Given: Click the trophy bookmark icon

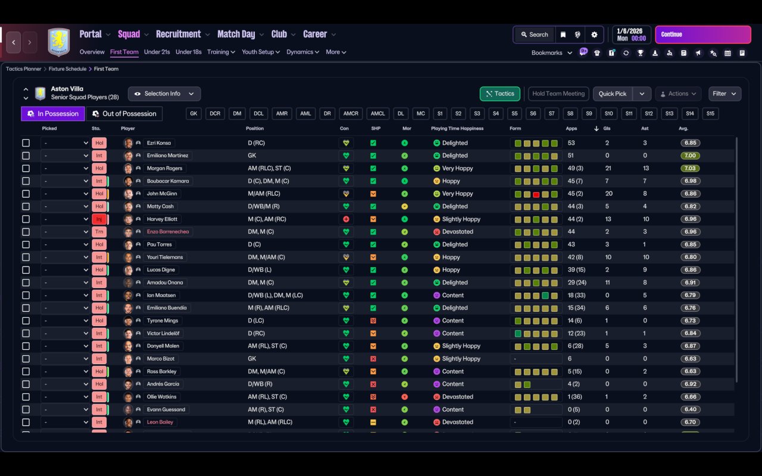Looking at the screenshot, I should (x=640, y=53).
